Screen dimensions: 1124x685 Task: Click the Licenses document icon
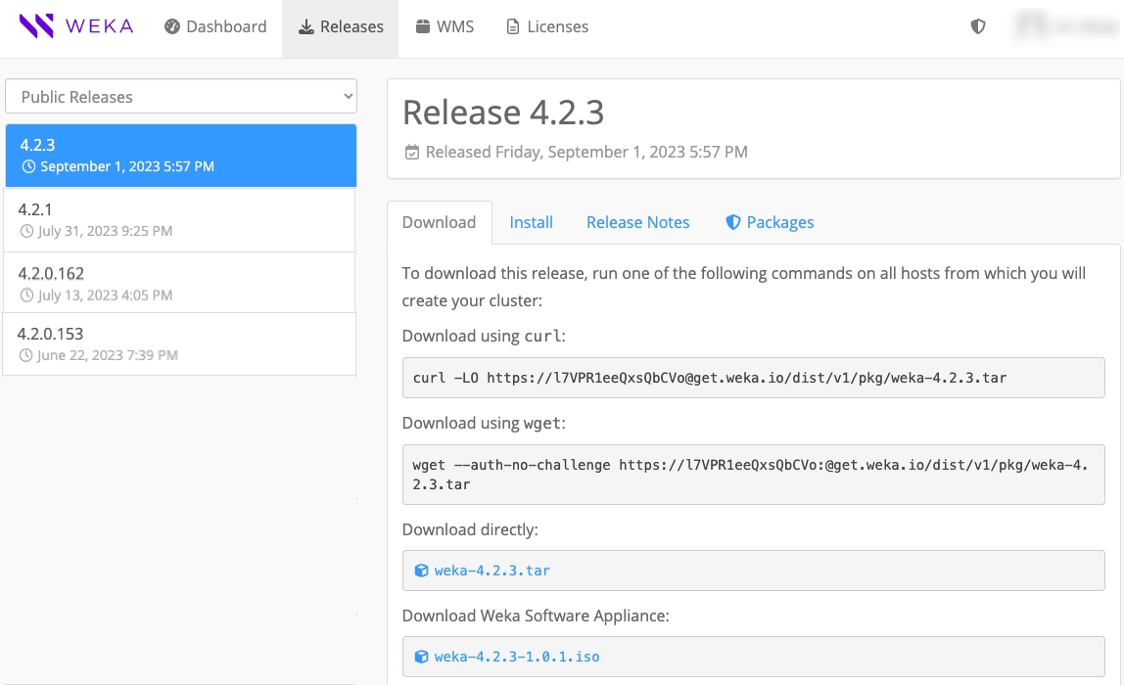point(513,26)
